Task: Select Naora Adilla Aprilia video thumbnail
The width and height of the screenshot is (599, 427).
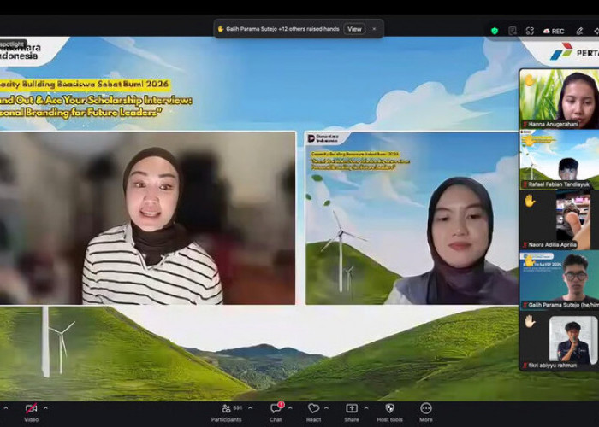Action: tap(560, 219)
